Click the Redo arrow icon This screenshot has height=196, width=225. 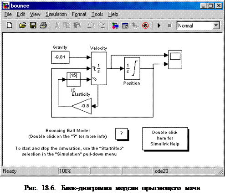pyautogui.click(x=101, y=25)
